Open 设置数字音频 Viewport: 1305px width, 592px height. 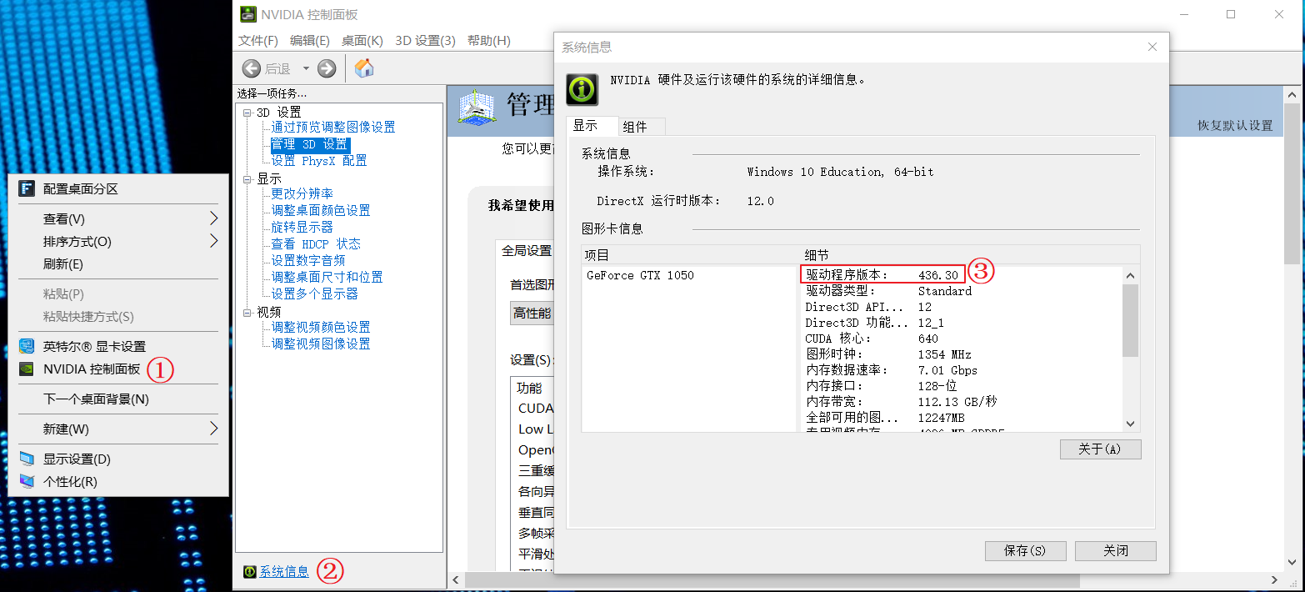[x=308, y=260]
